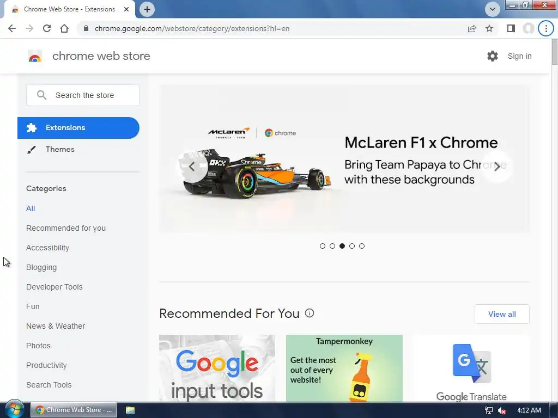Browse the Productivity category
This screenshot has height=418, width=558.
47,365
